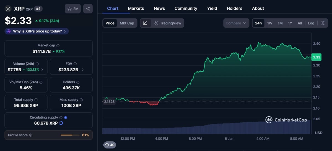Click the 2.1328 opening price label

(x=109, y=101)
